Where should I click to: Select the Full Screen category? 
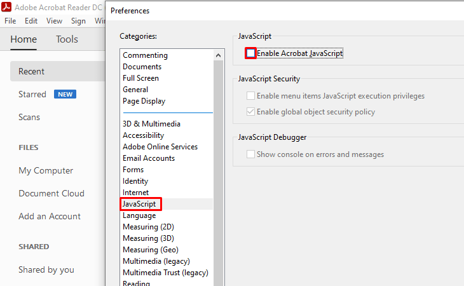[141, 78]
